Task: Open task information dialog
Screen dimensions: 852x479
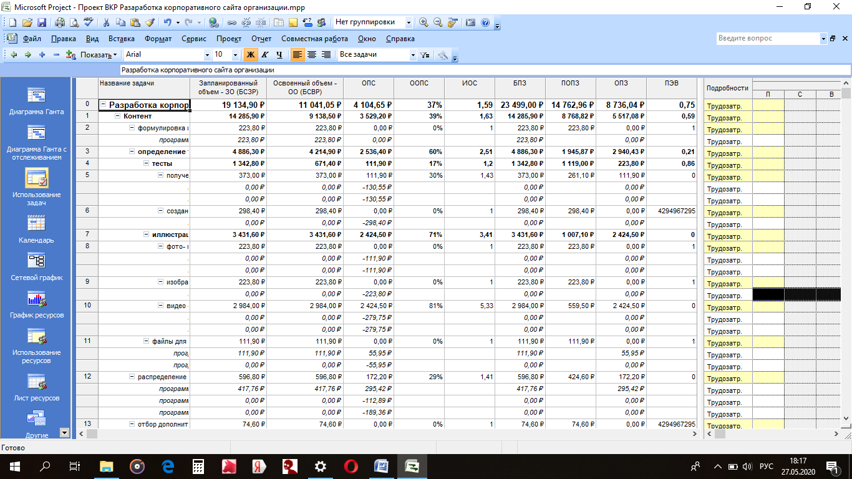Action: (x=279, y=22)
